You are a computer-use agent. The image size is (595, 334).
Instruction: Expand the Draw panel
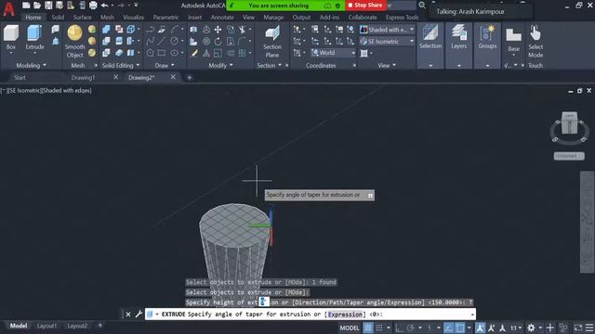tap(165, 66)
